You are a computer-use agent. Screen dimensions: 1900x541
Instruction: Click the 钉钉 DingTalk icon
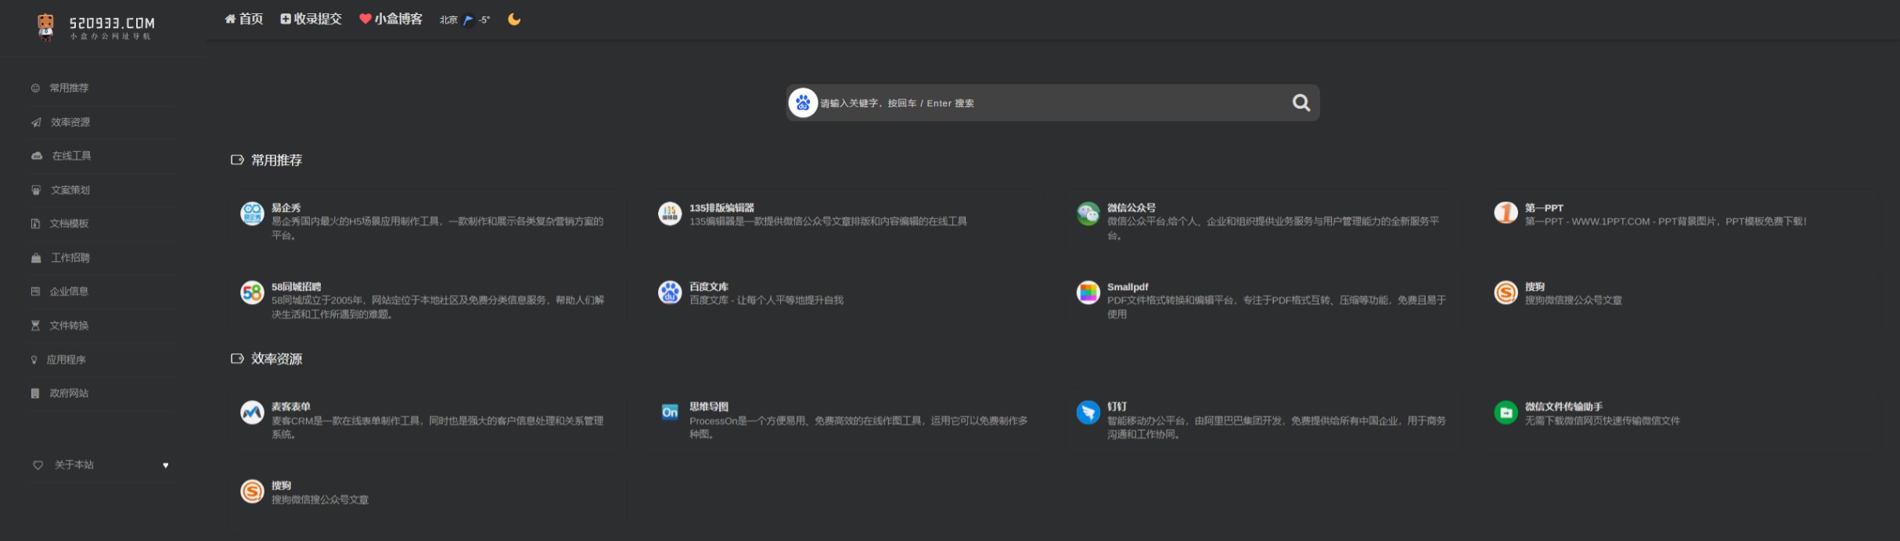1088,412
